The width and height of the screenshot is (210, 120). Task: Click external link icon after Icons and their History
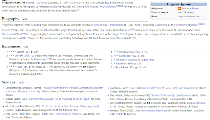(x=80, y=114)
